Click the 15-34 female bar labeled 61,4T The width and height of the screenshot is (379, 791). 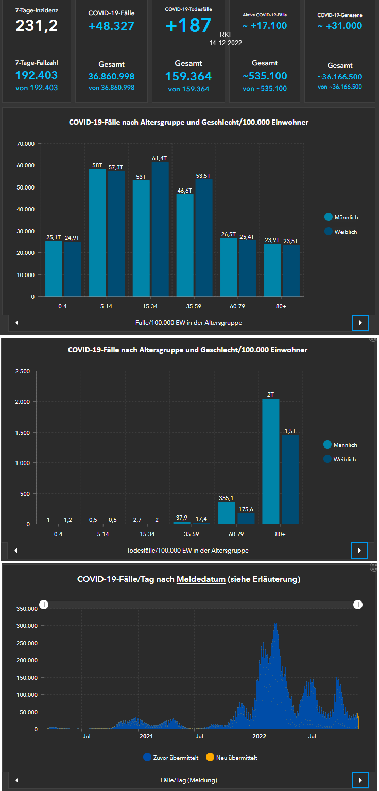(x=160, y=229)
